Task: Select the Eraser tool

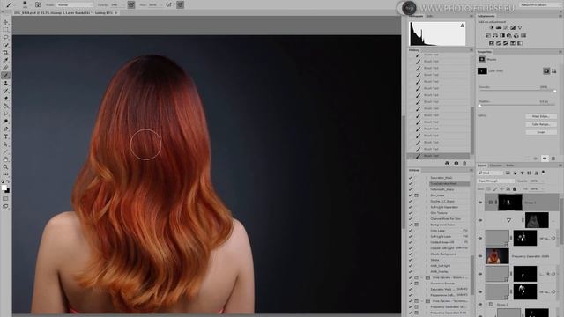Action: (5, 99)
